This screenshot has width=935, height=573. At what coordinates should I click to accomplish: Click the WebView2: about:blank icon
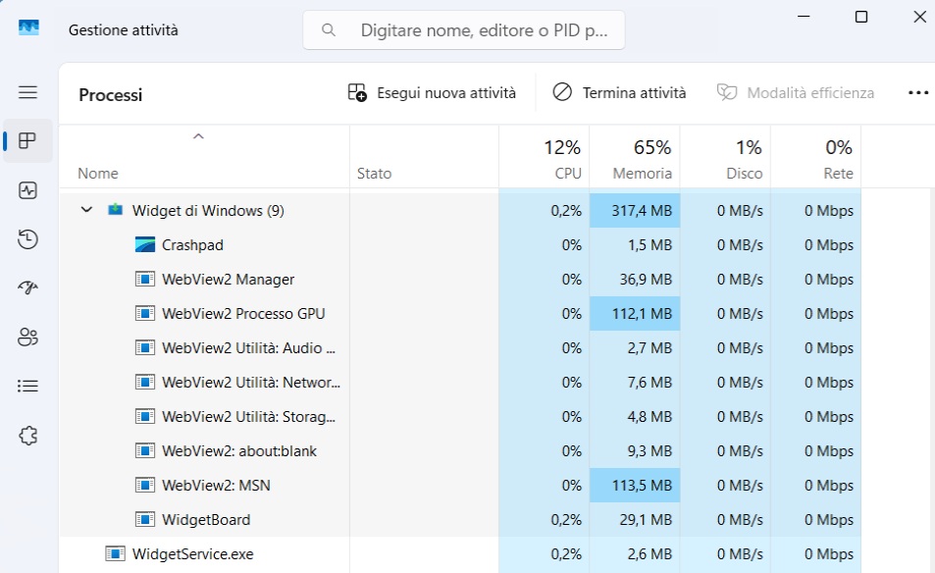(x=145, y=451)
